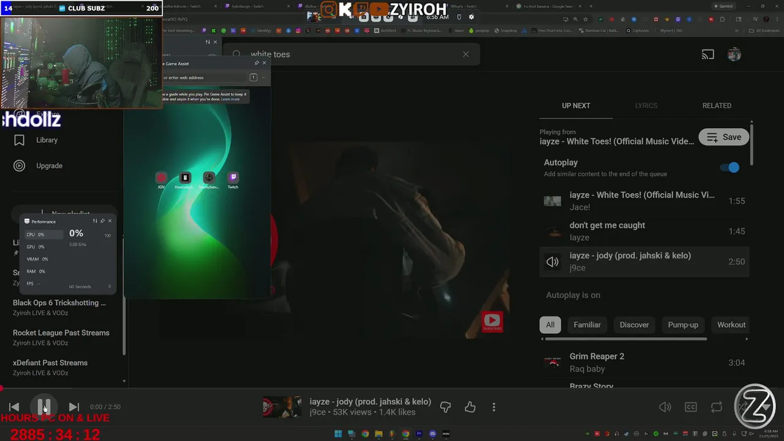Select the VRAM row in Performance widget
The width and height of the screenshot is (784, 441).
(x=43, y=259)
